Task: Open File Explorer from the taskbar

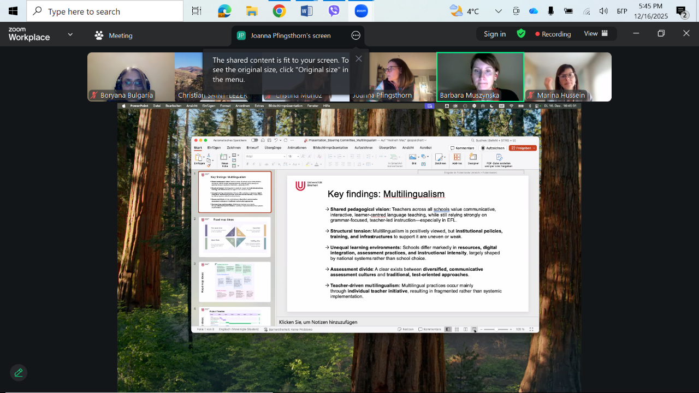Action: coord(252,11)
